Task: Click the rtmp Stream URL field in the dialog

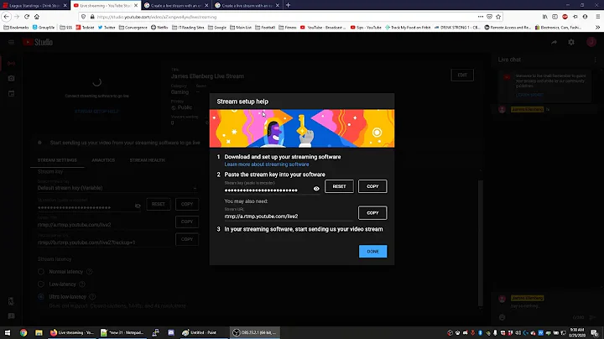Action: click(x=288, y=216)
